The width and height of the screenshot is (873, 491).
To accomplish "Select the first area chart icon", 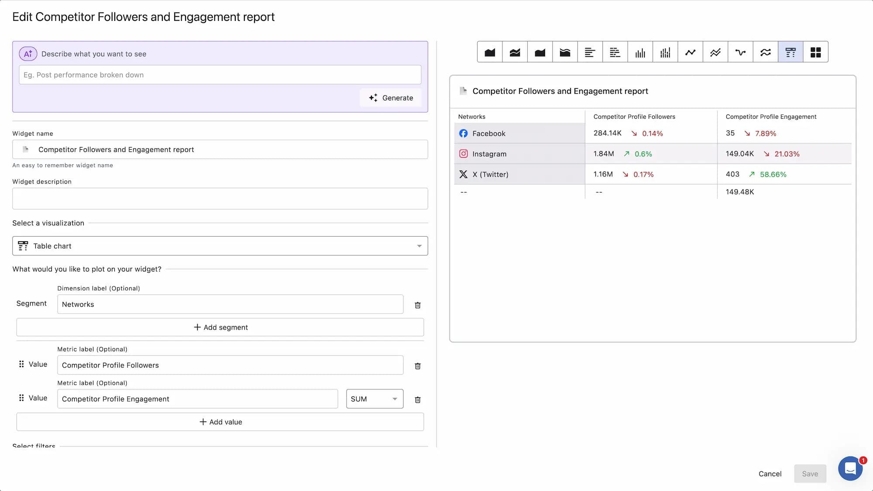I will click(x=490, y=52).
